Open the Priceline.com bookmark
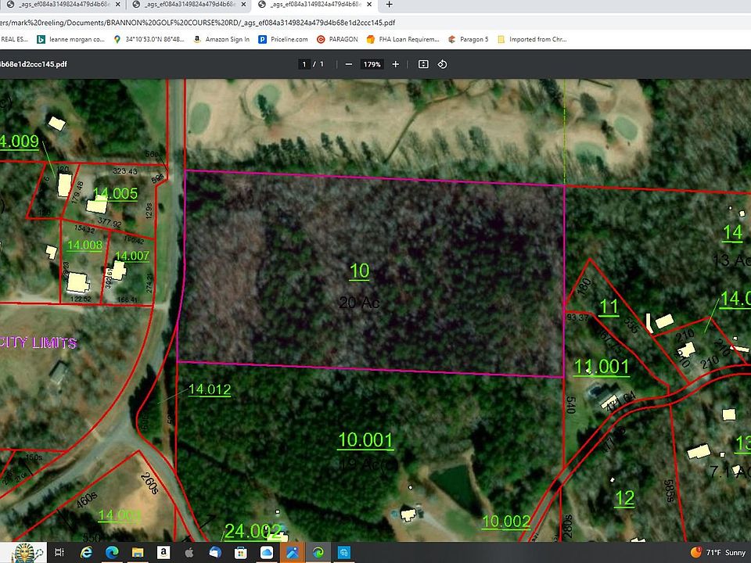751x563 pixels. pyautogui.click(x=283, y=39)
